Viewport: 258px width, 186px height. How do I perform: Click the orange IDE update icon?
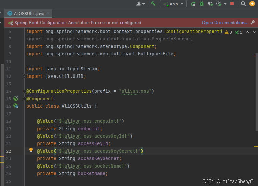[x=252, y=4]
